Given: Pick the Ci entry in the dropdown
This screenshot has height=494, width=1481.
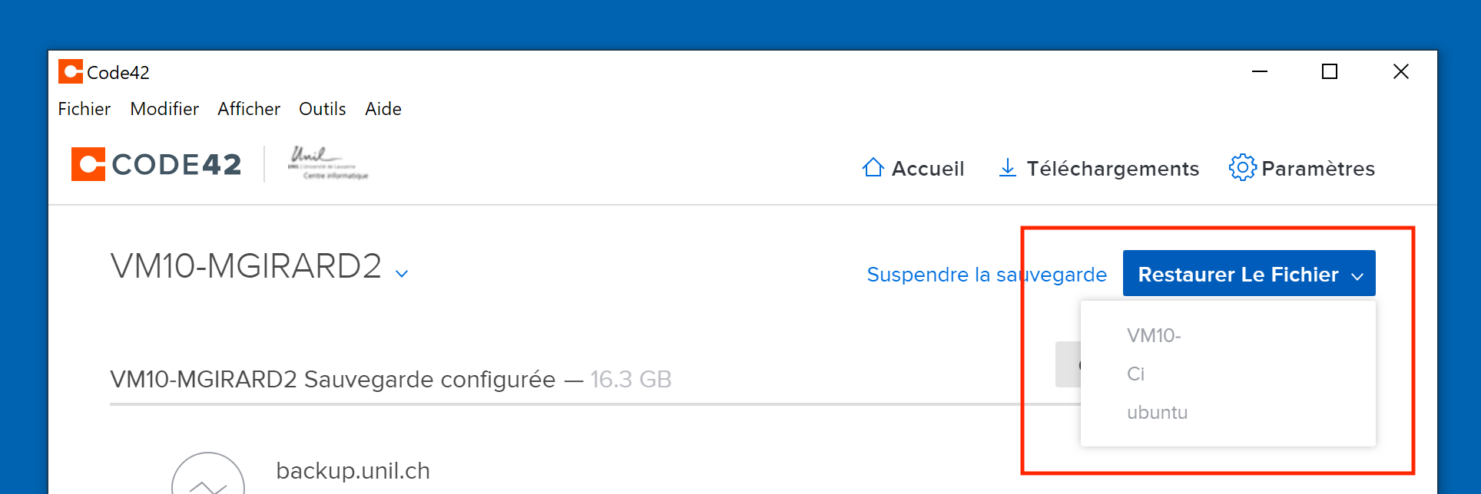Looking at the screenshot, I should tap(1135, 374).
